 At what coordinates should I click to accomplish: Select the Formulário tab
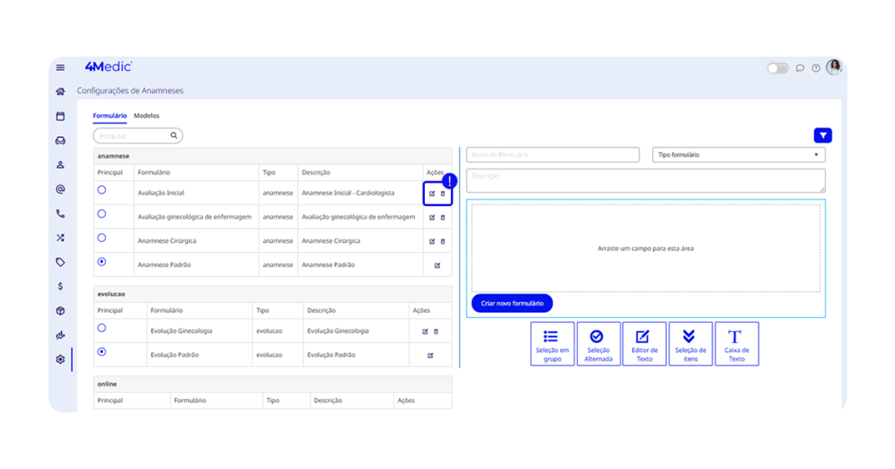[109, 115]
